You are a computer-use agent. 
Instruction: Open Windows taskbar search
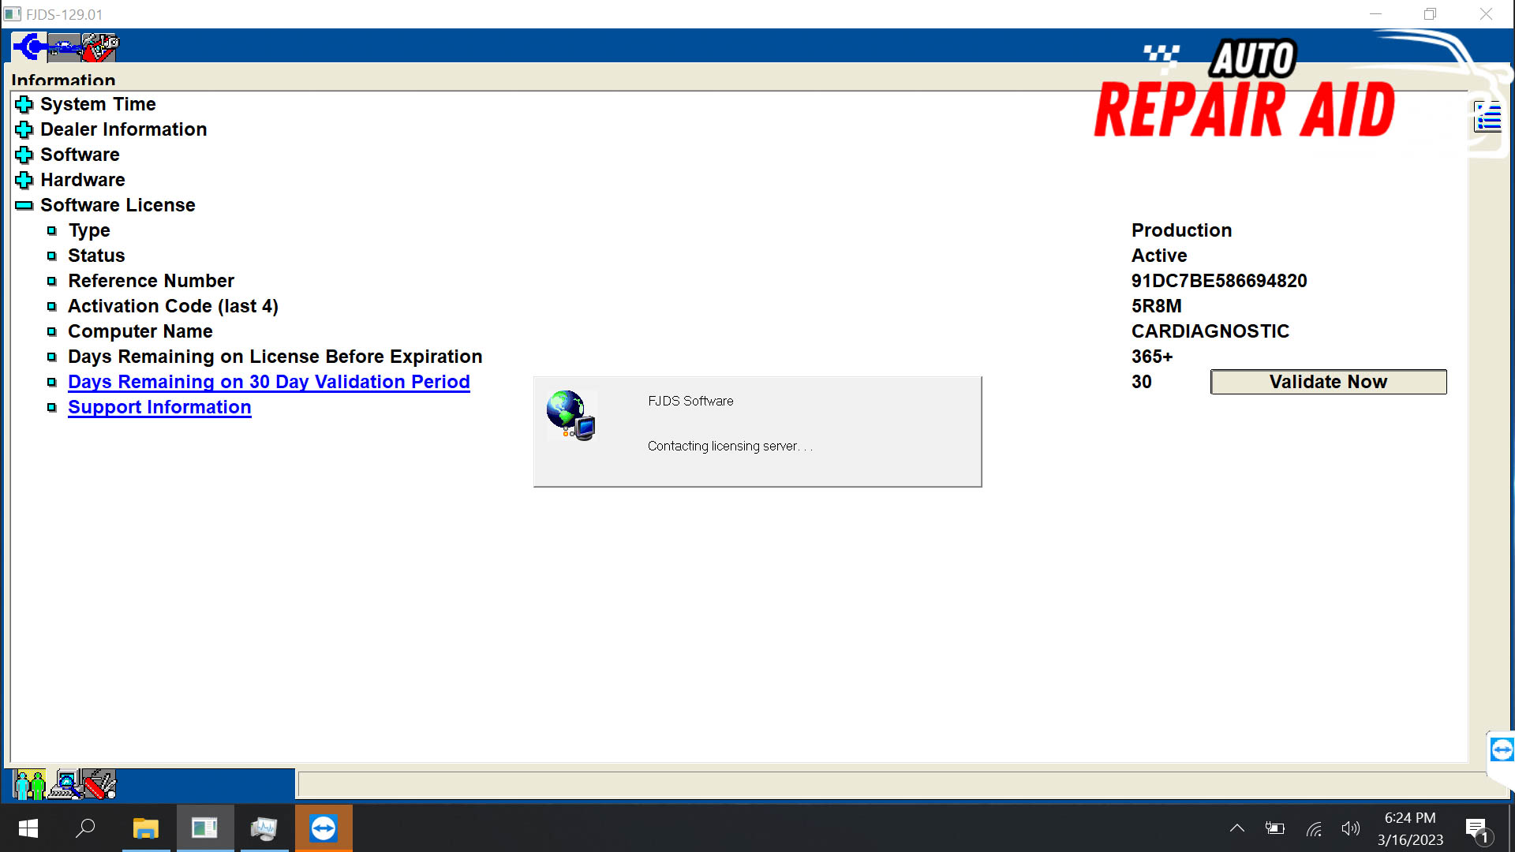point(85,828)
